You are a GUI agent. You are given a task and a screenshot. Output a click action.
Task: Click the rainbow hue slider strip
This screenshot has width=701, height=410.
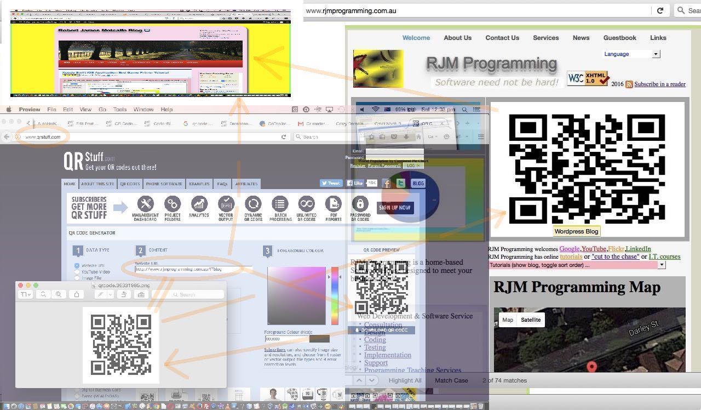[335, 296]
